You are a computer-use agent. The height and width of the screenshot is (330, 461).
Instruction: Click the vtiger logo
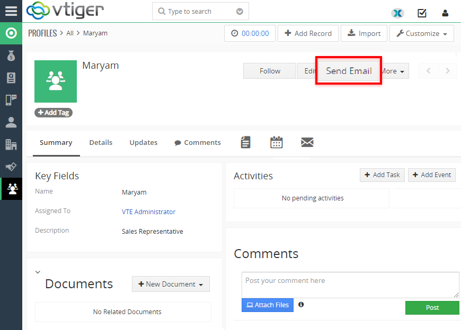tap(65, 10)
